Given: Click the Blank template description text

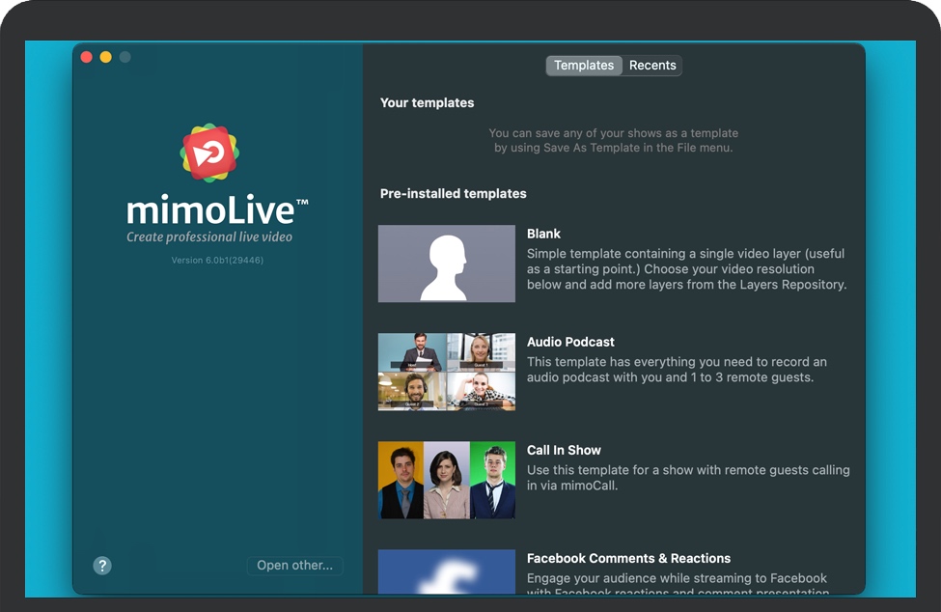Looking at the screenshot, I should click(687, 268).
